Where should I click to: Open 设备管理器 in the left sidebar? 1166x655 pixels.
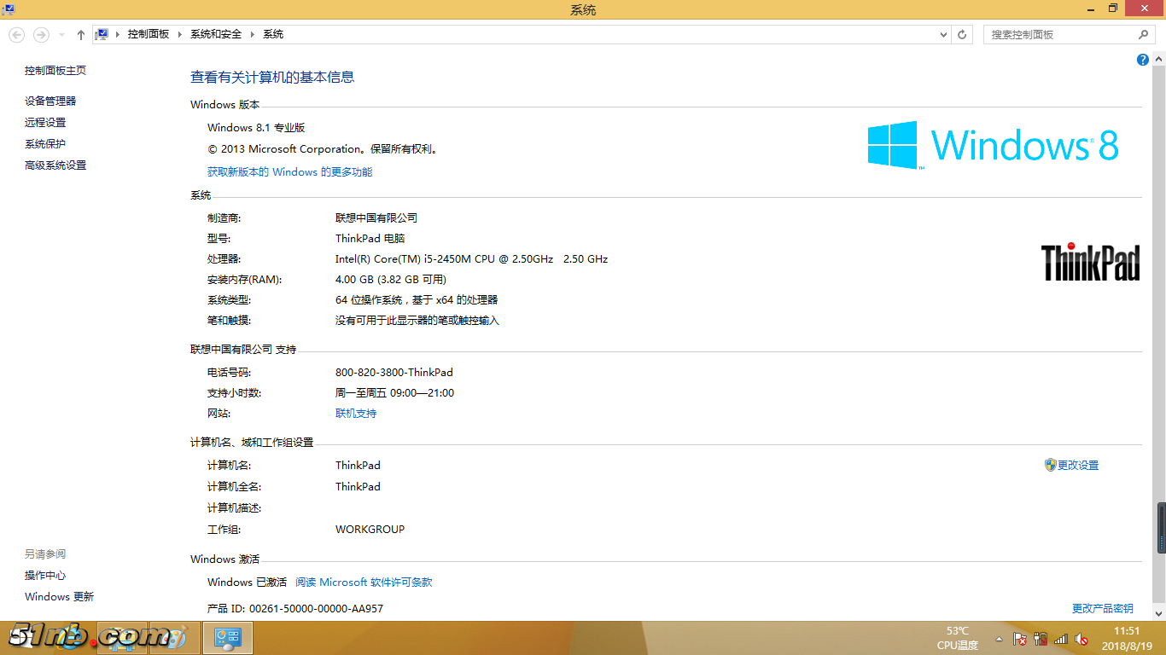[50, 101]
